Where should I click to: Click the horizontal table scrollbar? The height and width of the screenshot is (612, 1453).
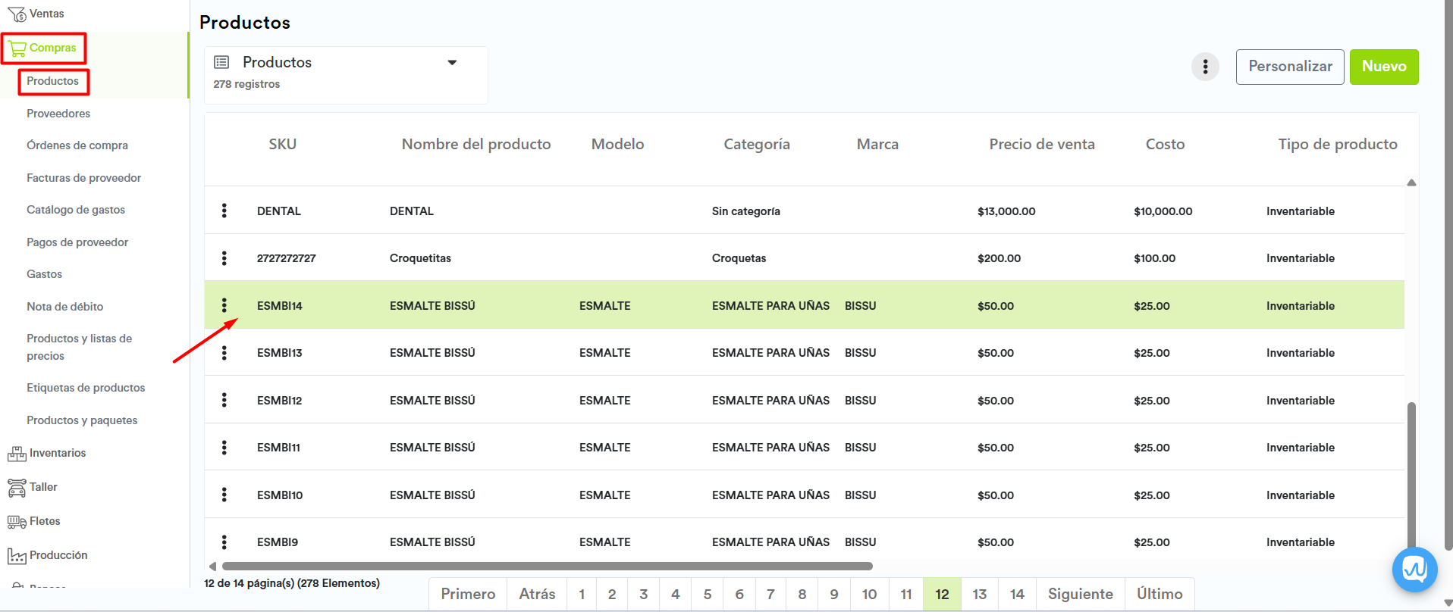tap(546, 566)
